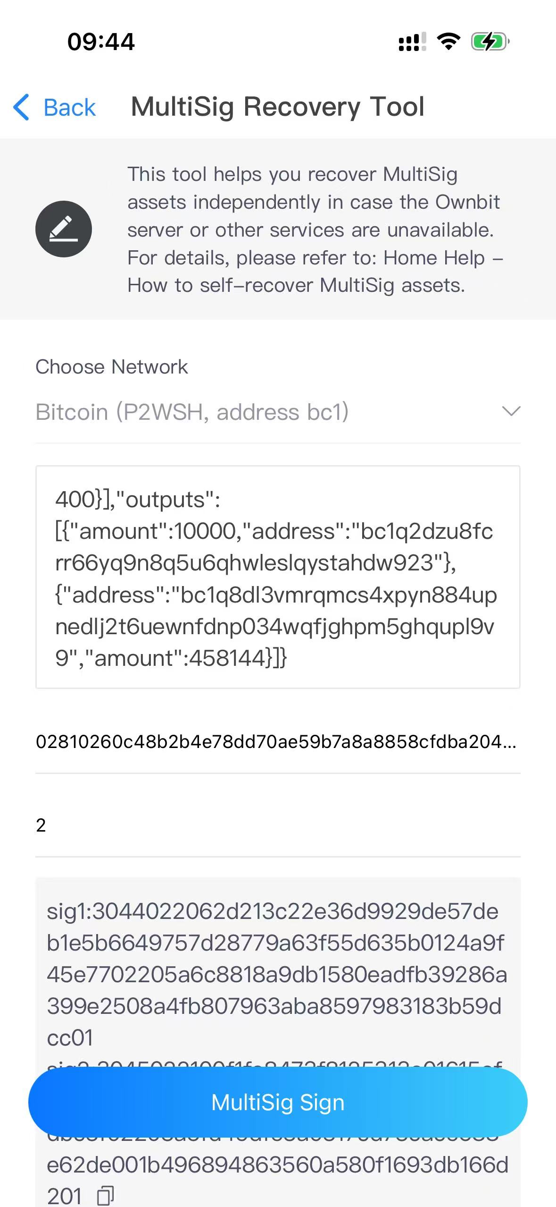This screenshot has height=1207, width=556.
Task: Tap the 09:44 status bar clock
Action: click(x=101, y=42)
